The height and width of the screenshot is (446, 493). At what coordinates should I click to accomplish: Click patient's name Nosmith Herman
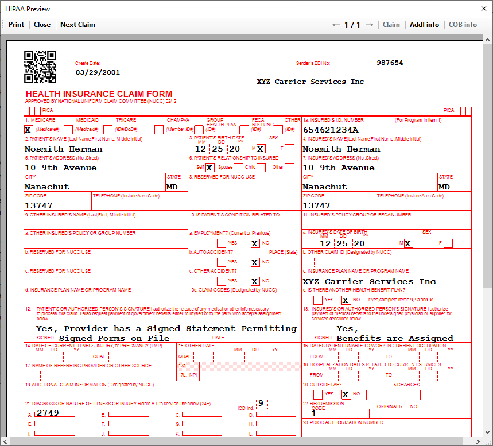click(64, 149)
